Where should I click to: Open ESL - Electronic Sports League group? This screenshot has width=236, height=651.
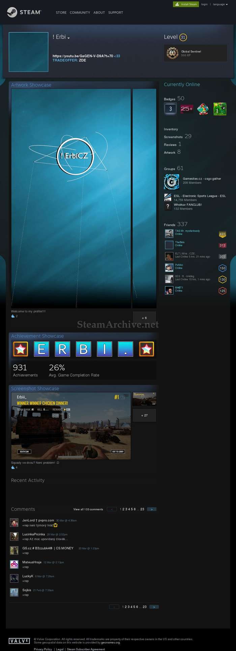point(200,196)
